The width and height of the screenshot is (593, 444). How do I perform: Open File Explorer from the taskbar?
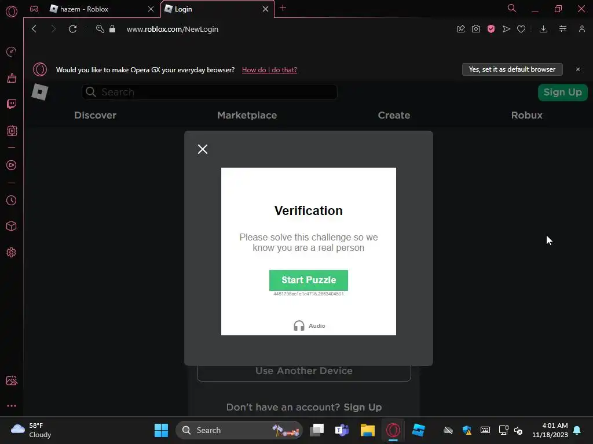point(367,430)
